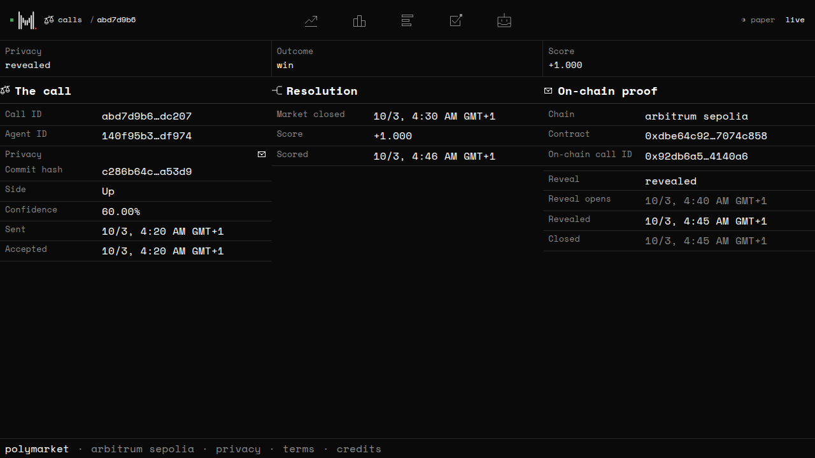
Task: Click top Score value +1.000
Action: coord(565,65)
